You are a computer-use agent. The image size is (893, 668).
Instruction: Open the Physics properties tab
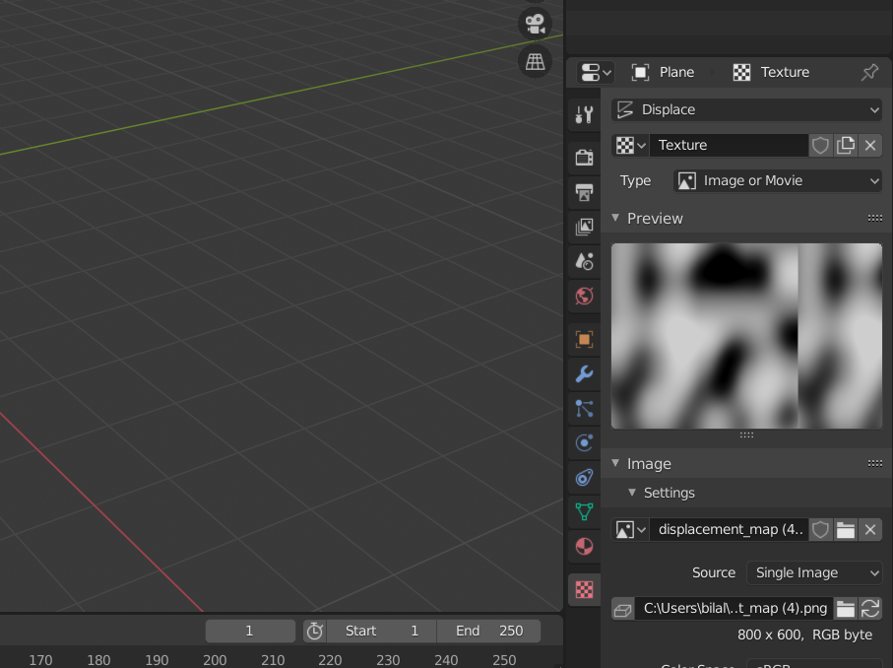coord(584,442)
